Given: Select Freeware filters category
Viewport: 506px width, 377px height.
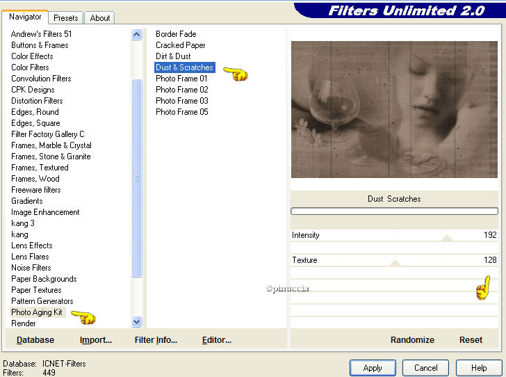Looking at the screenshot, I should pos(36,190).
